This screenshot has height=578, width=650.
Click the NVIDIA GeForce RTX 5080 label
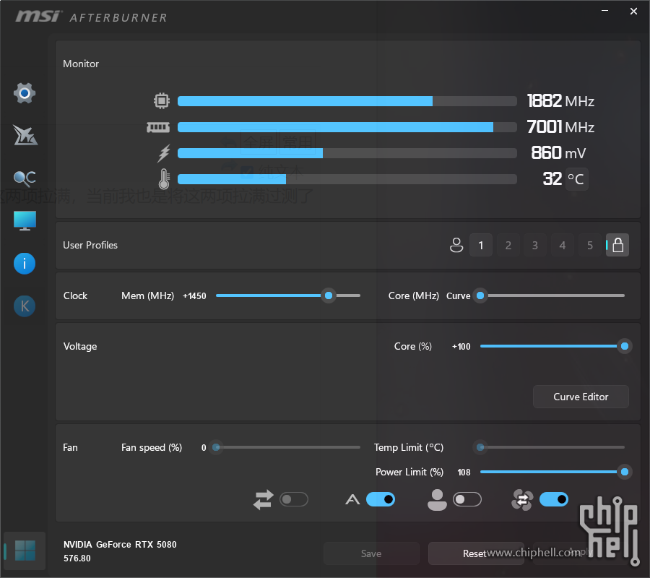[x=120, y=545]
